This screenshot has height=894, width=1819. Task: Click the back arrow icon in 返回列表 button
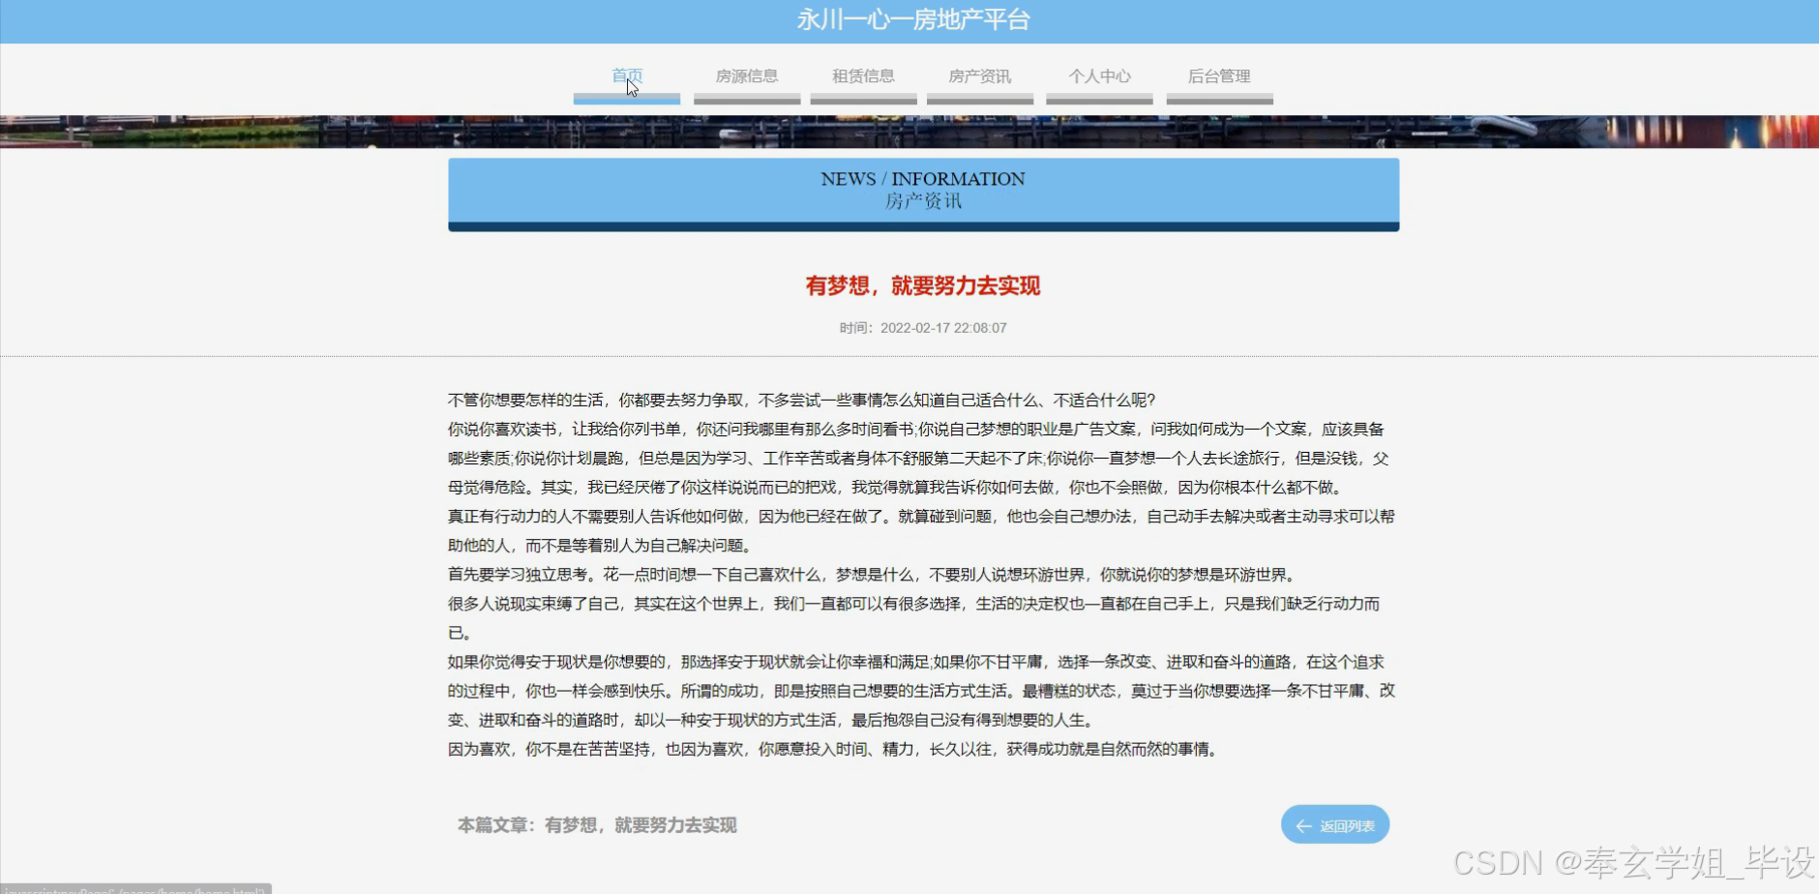coord(1303,825)
